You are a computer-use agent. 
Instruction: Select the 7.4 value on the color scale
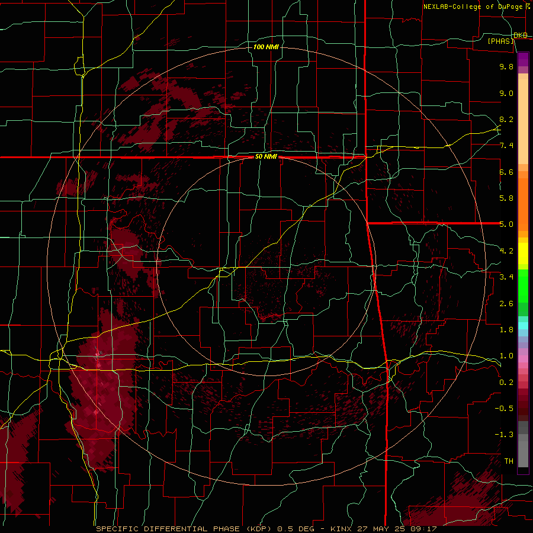pyautogui.click(x=506, y=146)
